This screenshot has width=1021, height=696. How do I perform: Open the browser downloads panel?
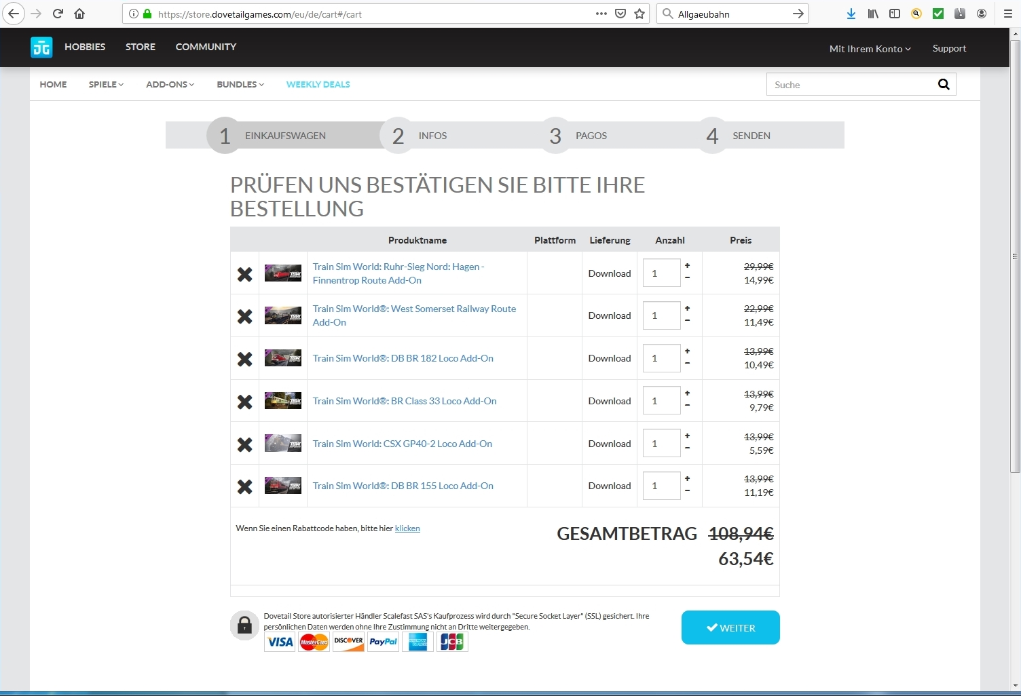851,14
